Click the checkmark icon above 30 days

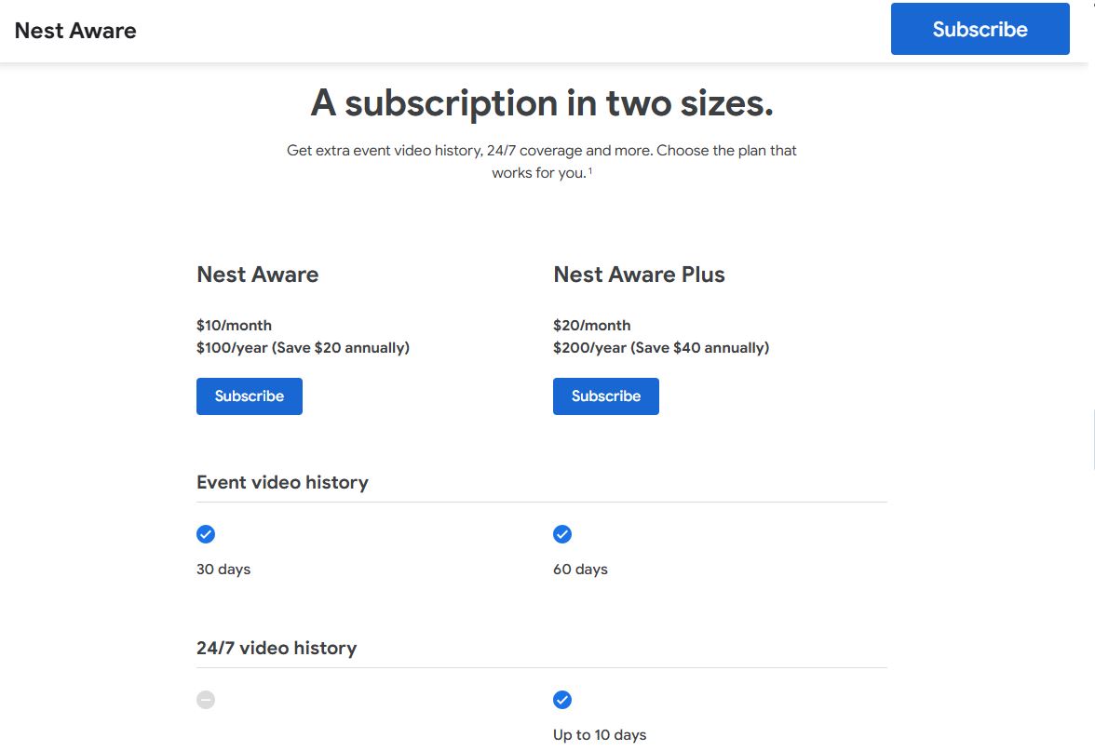point(206,534)
